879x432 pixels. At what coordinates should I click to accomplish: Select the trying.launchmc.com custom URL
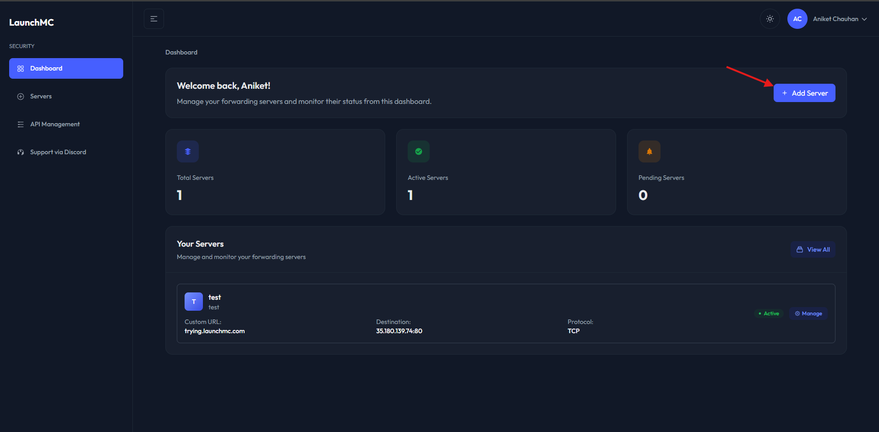pyautogui.click(x=214, y=331)
